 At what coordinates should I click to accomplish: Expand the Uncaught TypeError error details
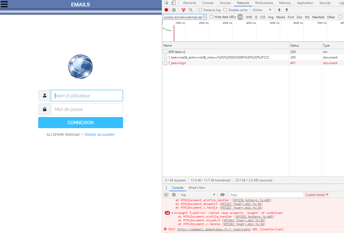point(173,213)
